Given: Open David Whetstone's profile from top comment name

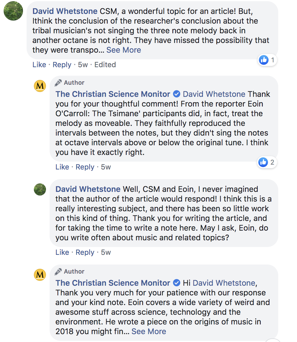Looking at the screenshot, I should coord(65,11).
